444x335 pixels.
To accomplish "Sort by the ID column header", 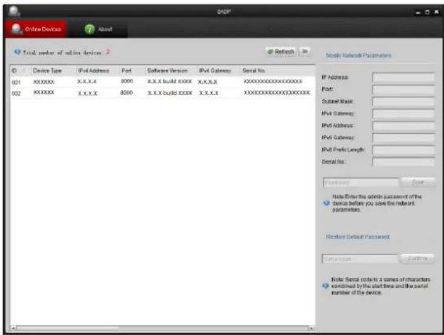I will (19, 71).
